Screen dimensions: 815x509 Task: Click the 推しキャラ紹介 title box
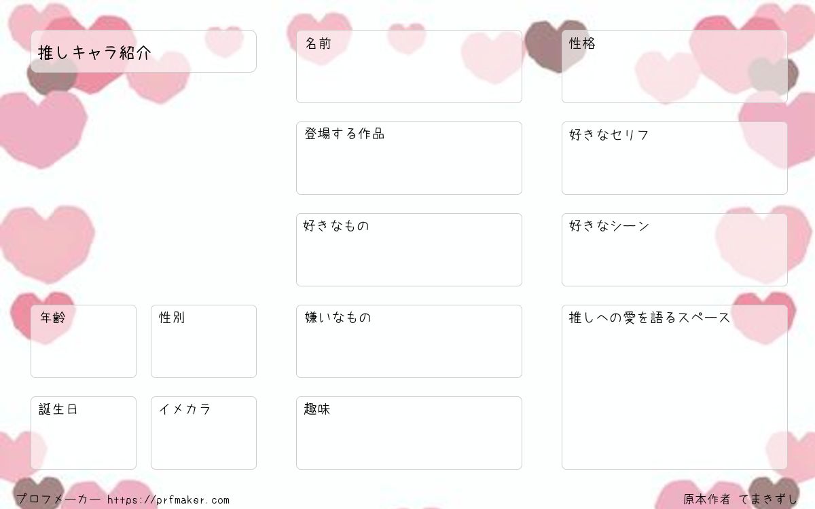143,51
